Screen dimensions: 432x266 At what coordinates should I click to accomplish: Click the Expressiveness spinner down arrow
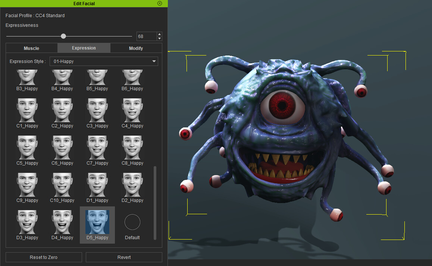pyautogui.click(x=159, y=38)
